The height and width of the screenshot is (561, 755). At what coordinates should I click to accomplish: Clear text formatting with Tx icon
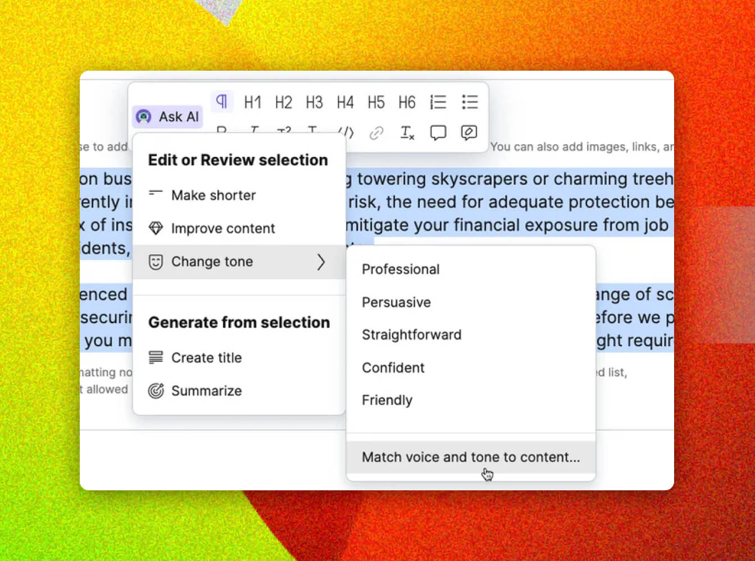tap(407, 133)
